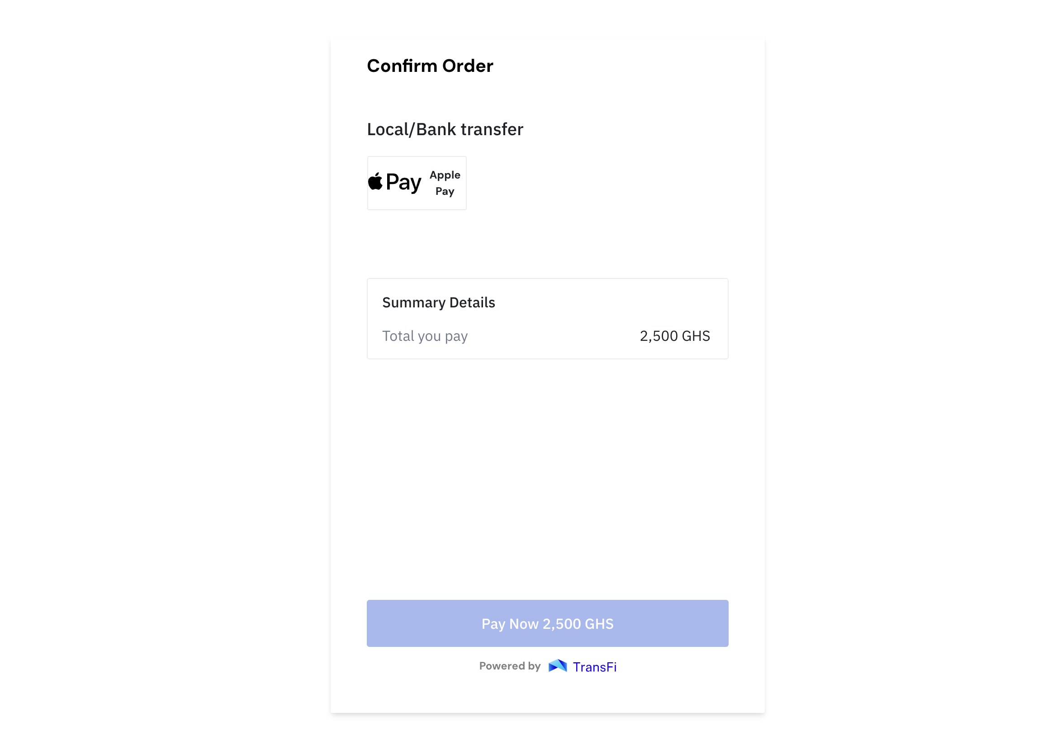Click "GHS" in the summary total amount
The height and width of the screenshot is (745, 1052).
(696, 336)
